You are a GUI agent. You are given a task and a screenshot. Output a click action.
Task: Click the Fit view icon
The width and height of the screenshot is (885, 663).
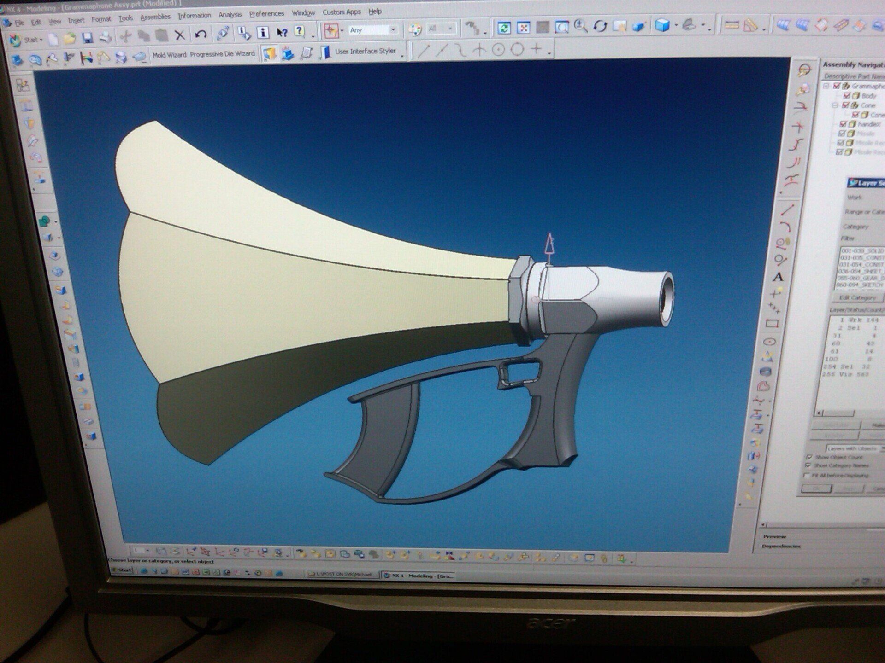(524, 28)
